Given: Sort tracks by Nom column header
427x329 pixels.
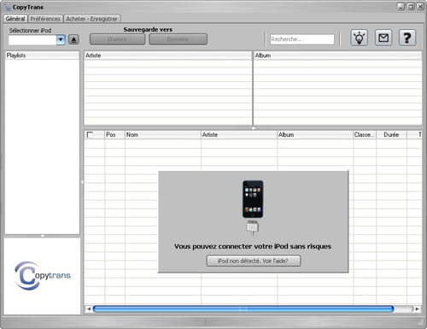Looking at the screenshot, I should (x=163, y=134).
